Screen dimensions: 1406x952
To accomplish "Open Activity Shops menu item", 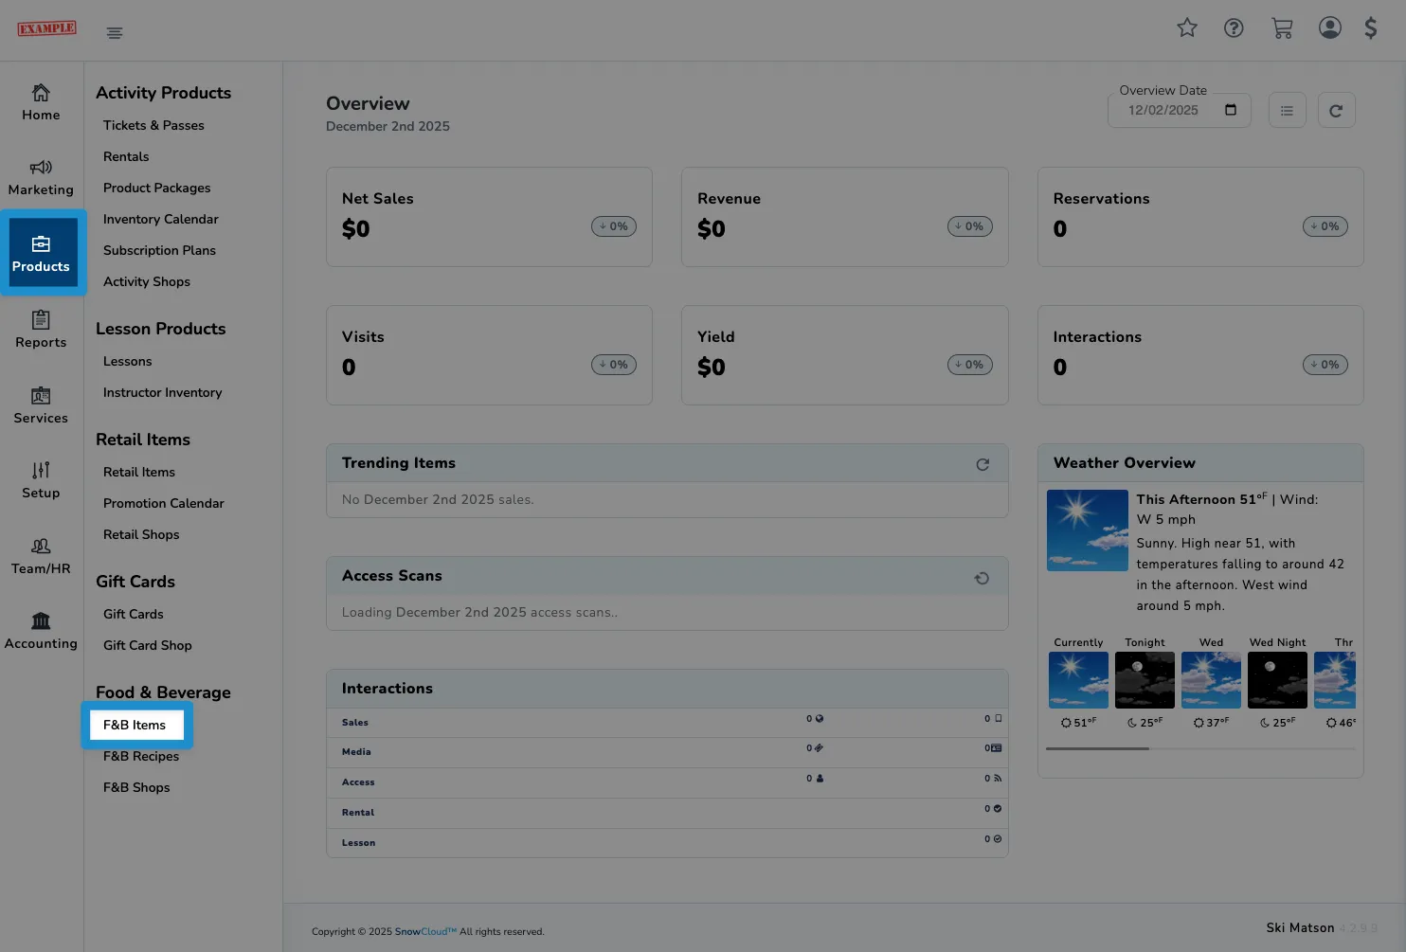I will (147, 281).
